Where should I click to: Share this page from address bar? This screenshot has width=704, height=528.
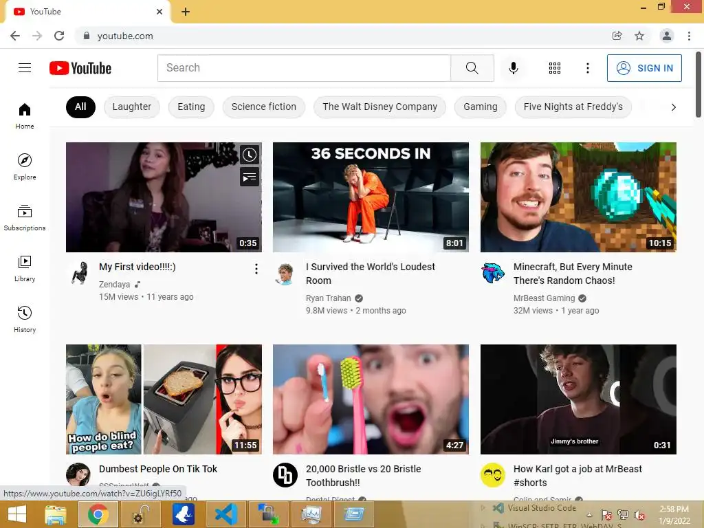[x=617, y=36]
